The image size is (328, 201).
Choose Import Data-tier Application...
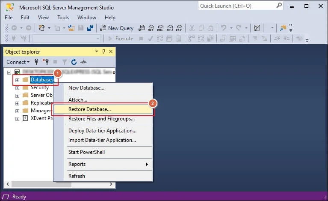click(x=103, y=140)
